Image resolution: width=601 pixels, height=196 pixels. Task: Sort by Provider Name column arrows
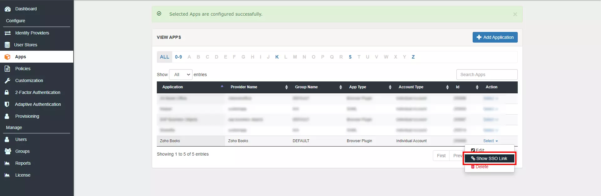pos(286,87)
